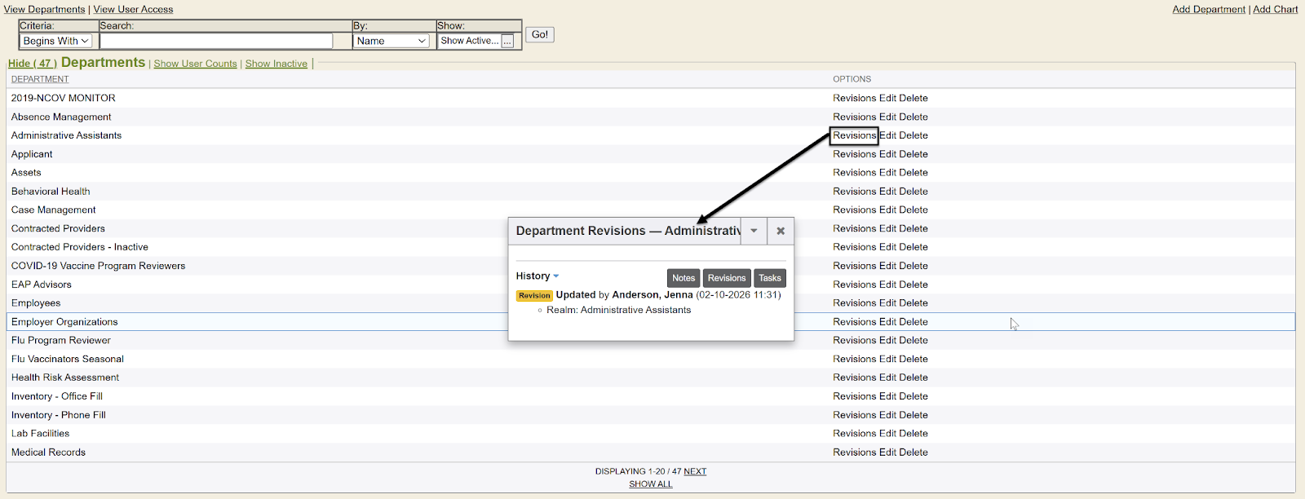Open the popup title dropdown arrow
The height and width of the screenshot is (499, 1305).
754,231
